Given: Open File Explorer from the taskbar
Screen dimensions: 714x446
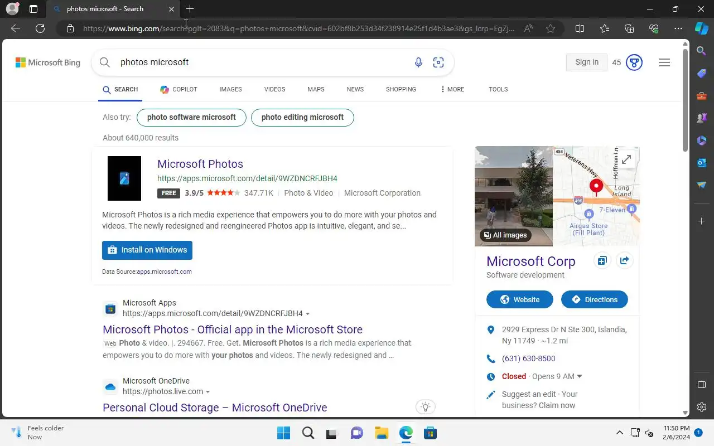Looking at the screenshot, I should point(382,433).
